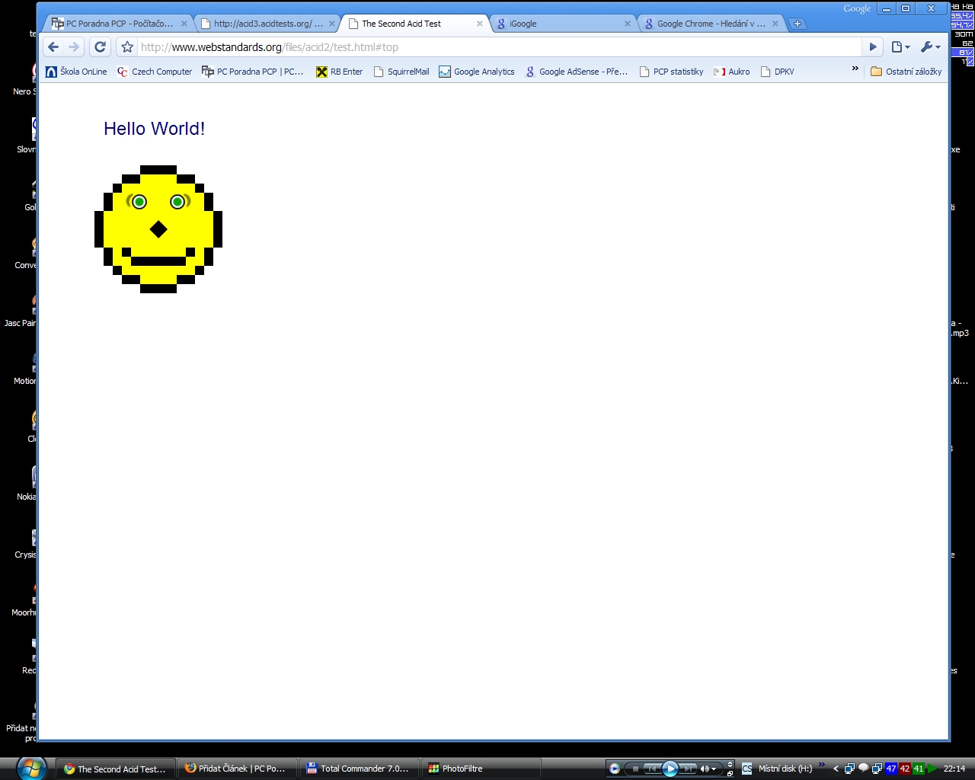Close The Second Acid Test tab
975x780 pixels.
(480, 24)
